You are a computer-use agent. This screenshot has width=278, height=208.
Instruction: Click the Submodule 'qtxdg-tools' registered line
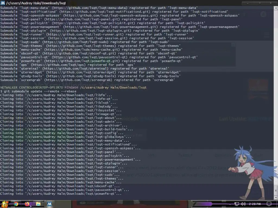(x=90, y=76)
